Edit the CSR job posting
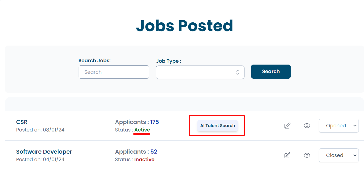 pos(287,126)
